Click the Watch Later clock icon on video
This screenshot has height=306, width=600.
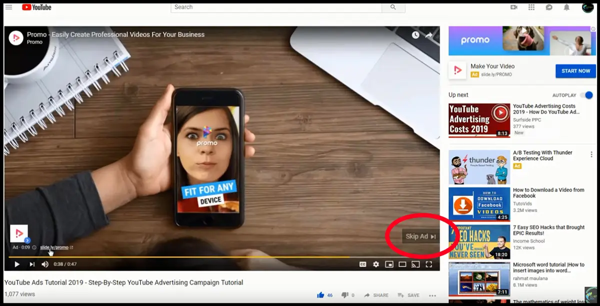[x=415, y=35]
